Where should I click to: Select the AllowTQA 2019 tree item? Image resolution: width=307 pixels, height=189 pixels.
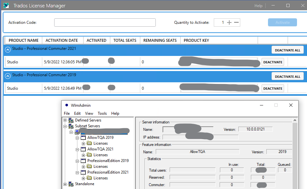point(100,138)
